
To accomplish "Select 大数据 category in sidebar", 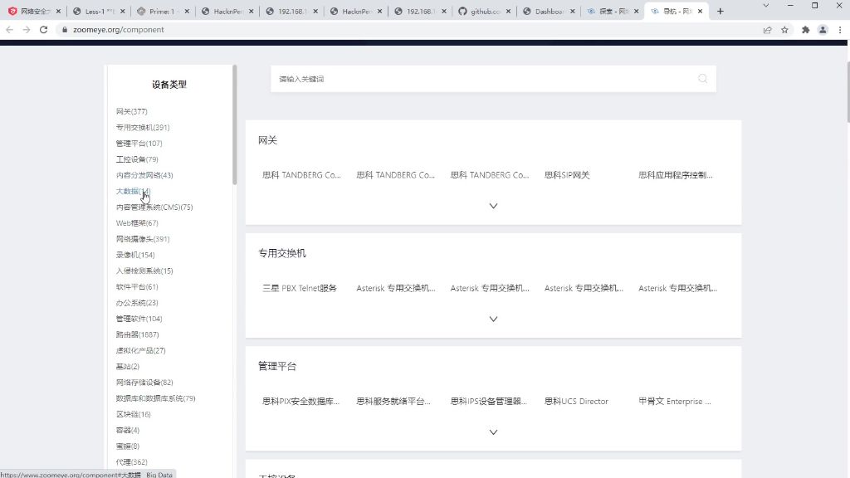I will point(133,192).
